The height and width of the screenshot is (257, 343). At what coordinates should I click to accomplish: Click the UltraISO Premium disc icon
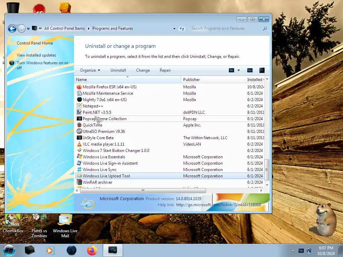[79, 131]
